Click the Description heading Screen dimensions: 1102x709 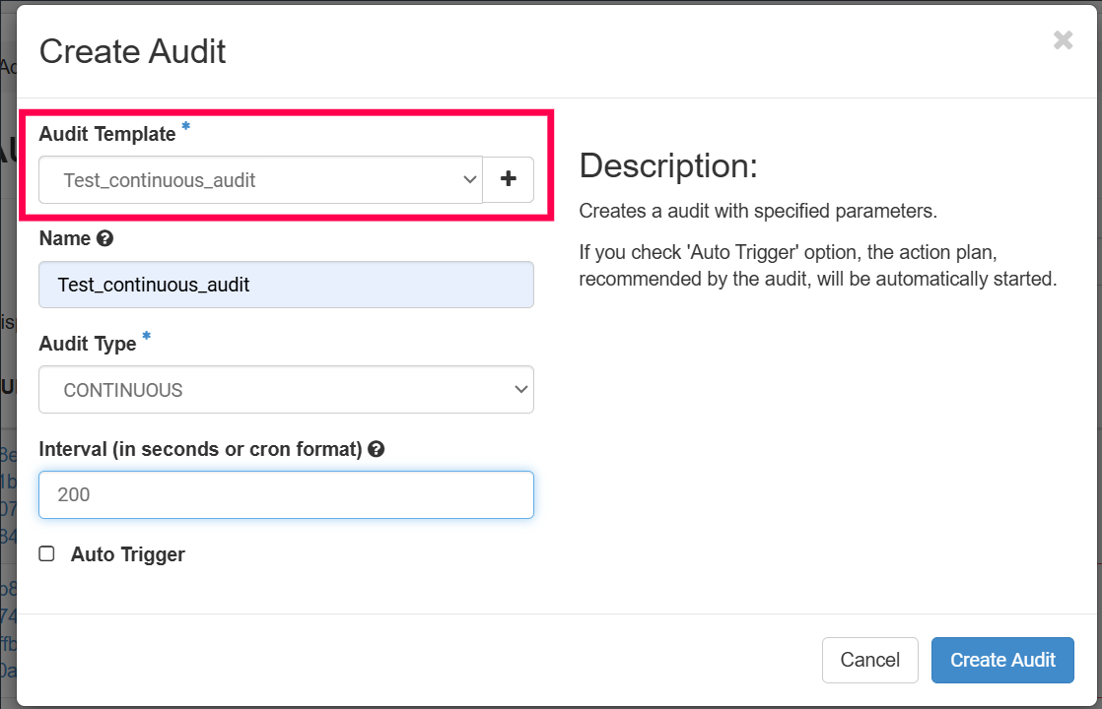tap(667, 165)
